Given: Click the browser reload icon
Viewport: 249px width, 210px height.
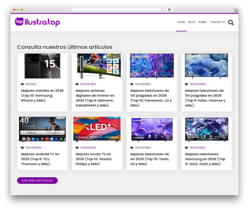Looking at the screenshot, I should 162,10.
